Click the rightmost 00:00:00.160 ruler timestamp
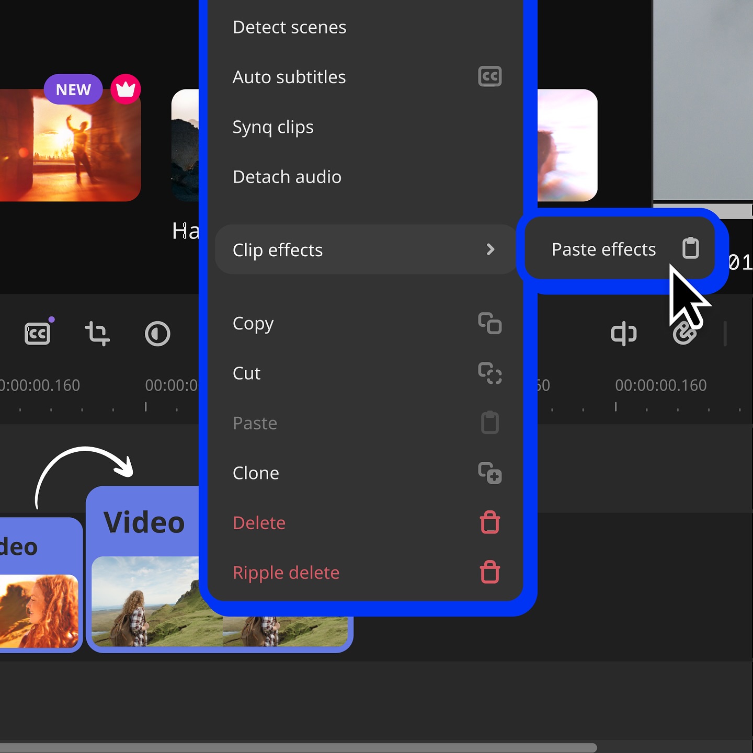The image size is (753, 753). click(660, 385)
